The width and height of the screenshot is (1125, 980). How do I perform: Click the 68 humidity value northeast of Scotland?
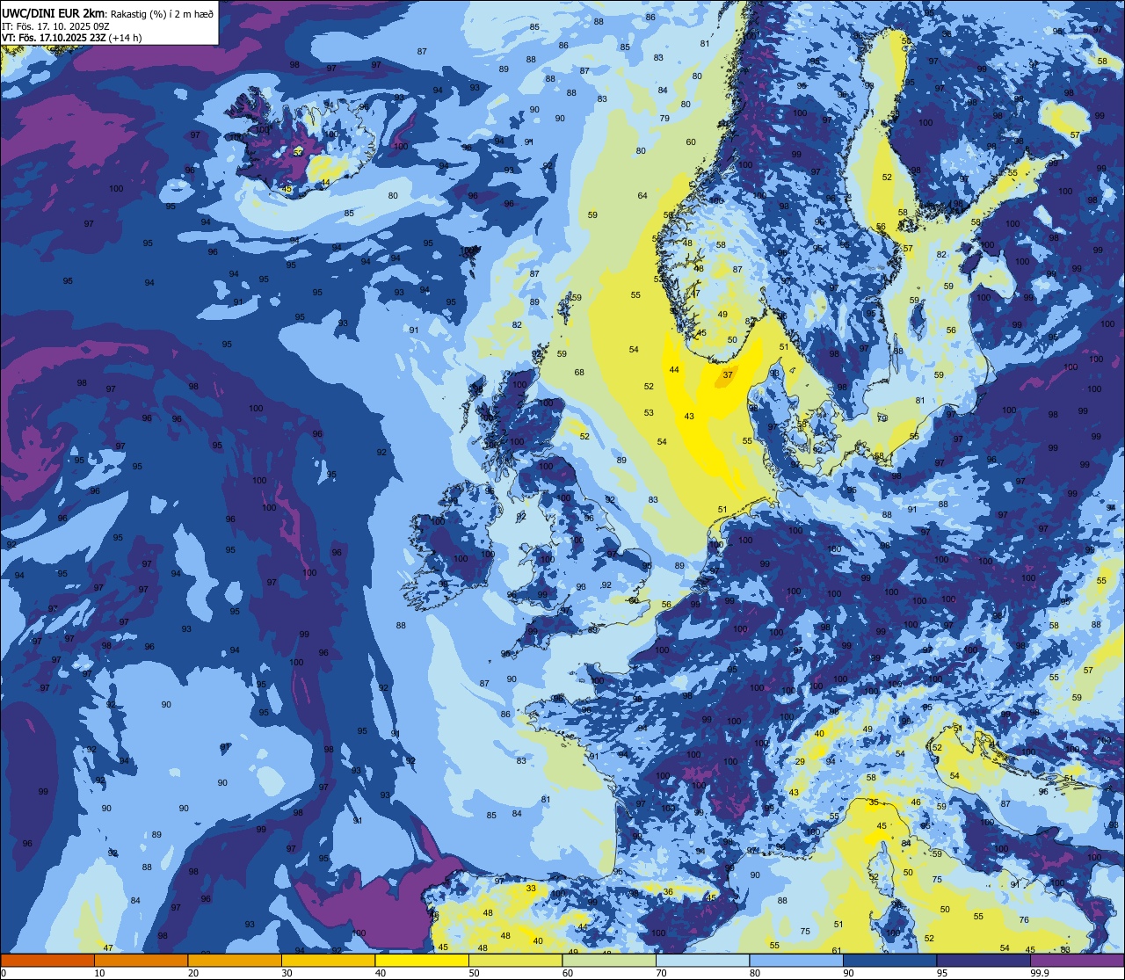coord(579,373)
